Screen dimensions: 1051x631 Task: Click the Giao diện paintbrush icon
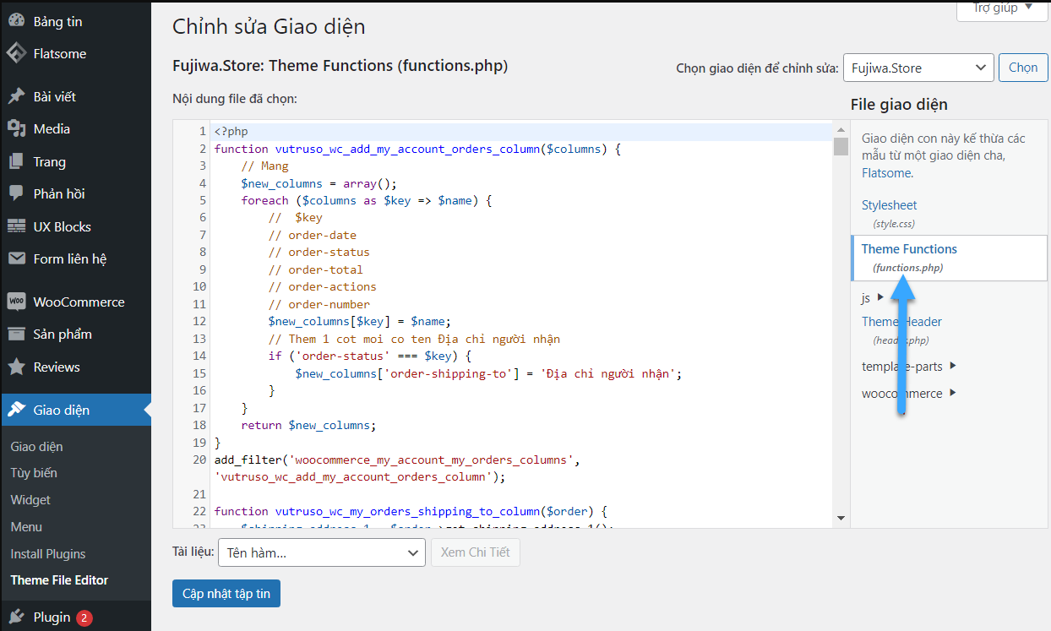click(16, 410)
